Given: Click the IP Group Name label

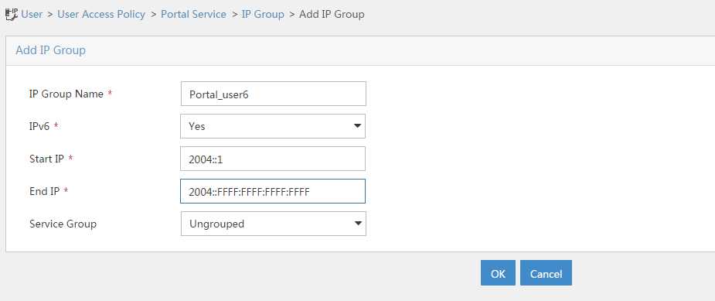Looking at the screenshot, I should (x=66, y=94).
